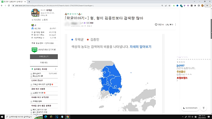Jump to comments via 댓글 1
Screen dimensions: 212x119
pos(159,25)
